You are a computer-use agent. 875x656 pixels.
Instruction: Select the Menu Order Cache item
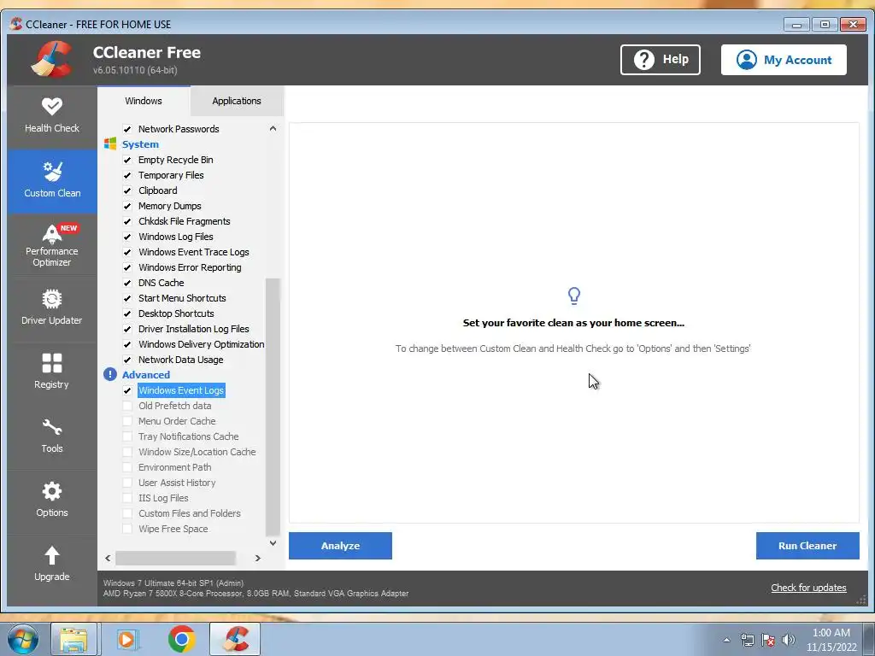tap(177, 421)
